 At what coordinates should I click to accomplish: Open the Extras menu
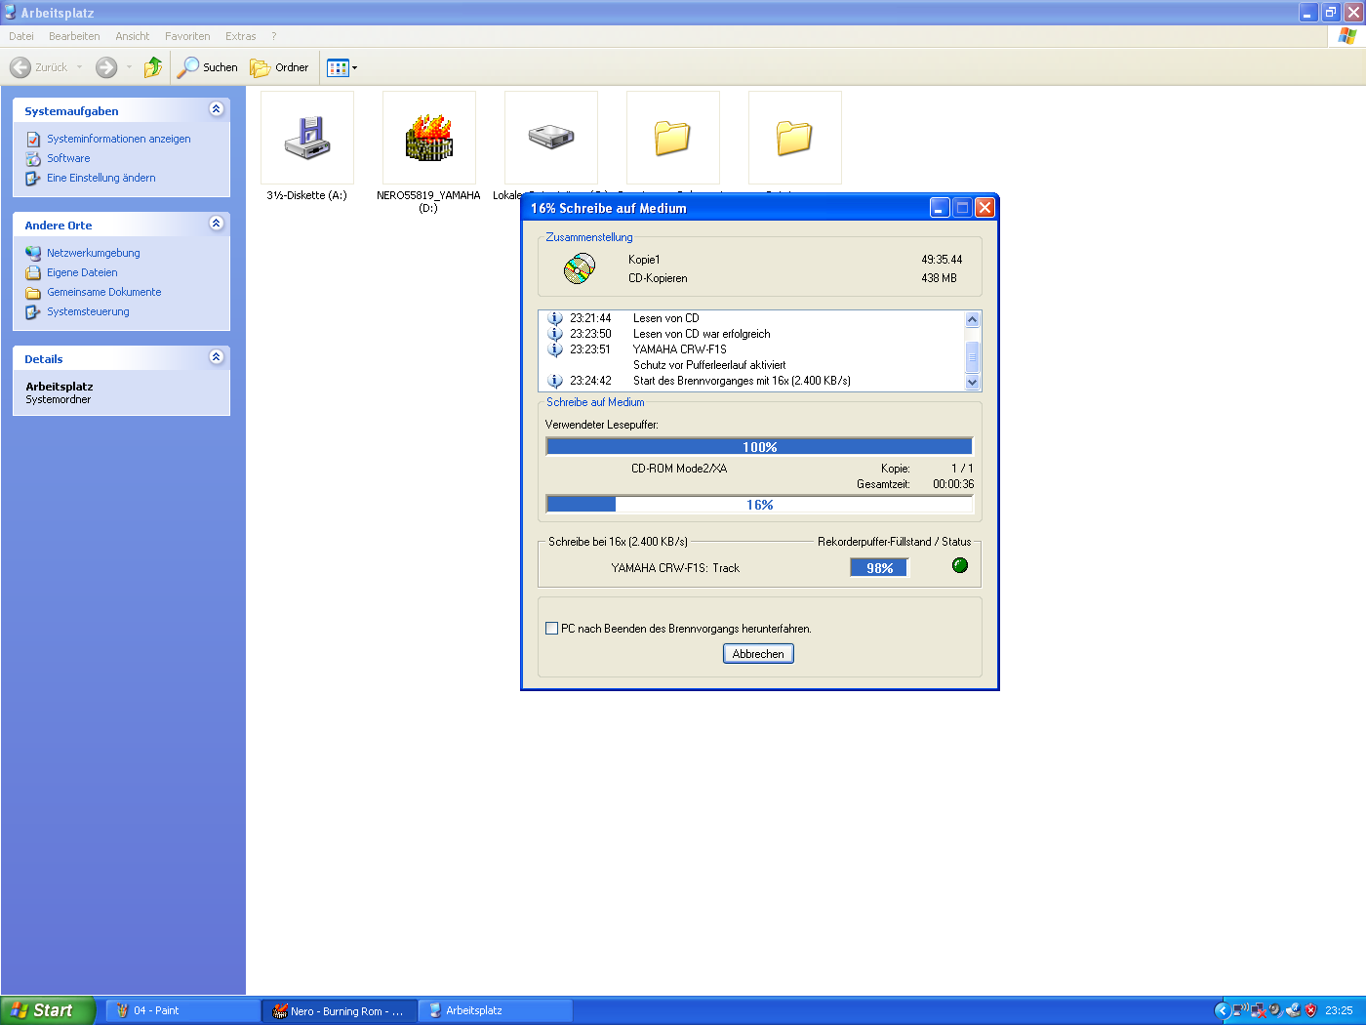[x=240, y=36]
